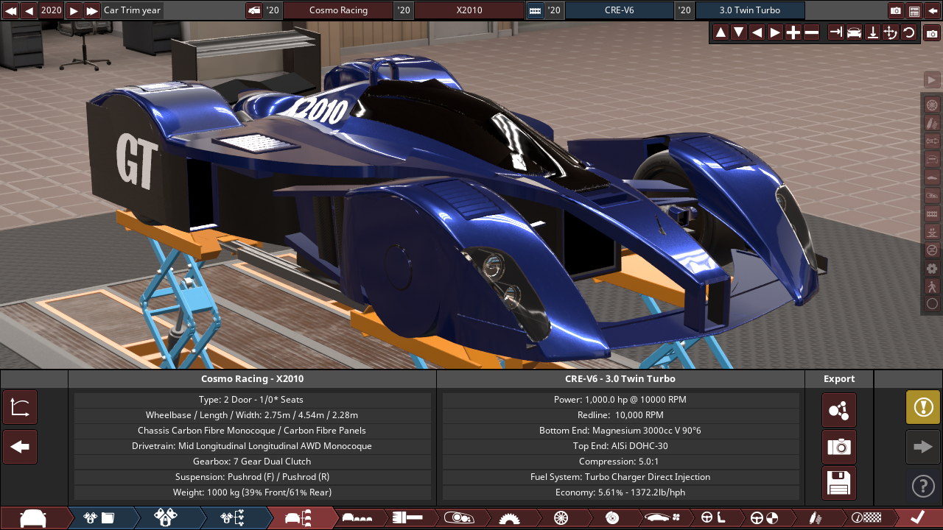Screen dimensions: 943x530
Task: Toggle the crossed-out circle side icon
Action: tap(932, 250)
